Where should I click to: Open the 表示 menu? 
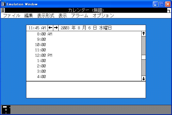tap(63, 15)
